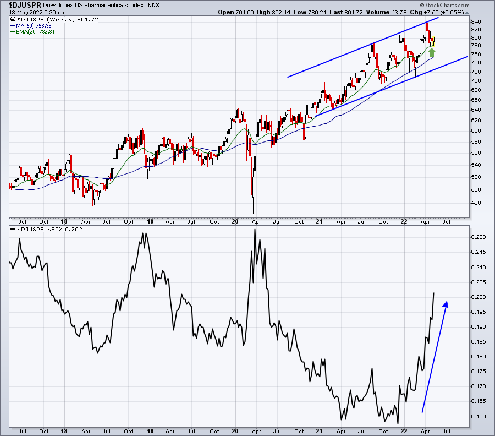Click the 760 price axis label
The height and width of the screenshot is (436, 495).
476,54
